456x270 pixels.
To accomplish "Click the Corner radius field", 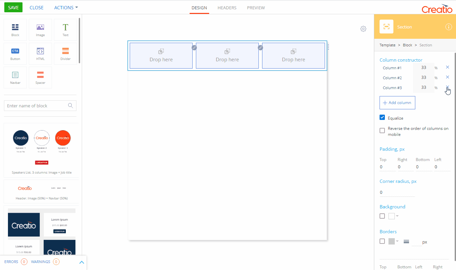I will point(397,192).
